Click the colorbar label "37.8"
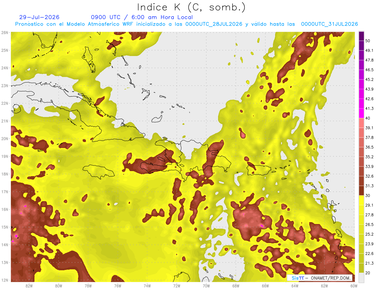This screenshot has width=376, height=290. 369,137
